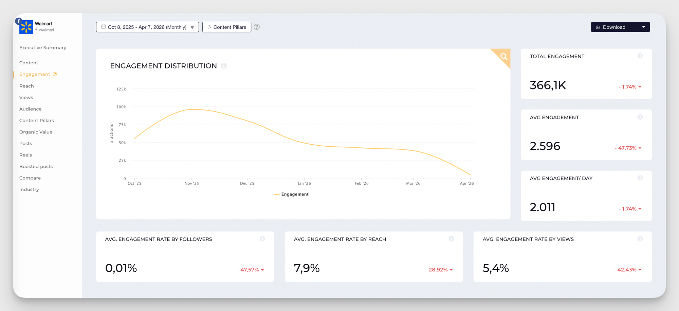The image size is (679, 311).
Task: Click the Content Pillars button
Action: (x=226, y=27)
